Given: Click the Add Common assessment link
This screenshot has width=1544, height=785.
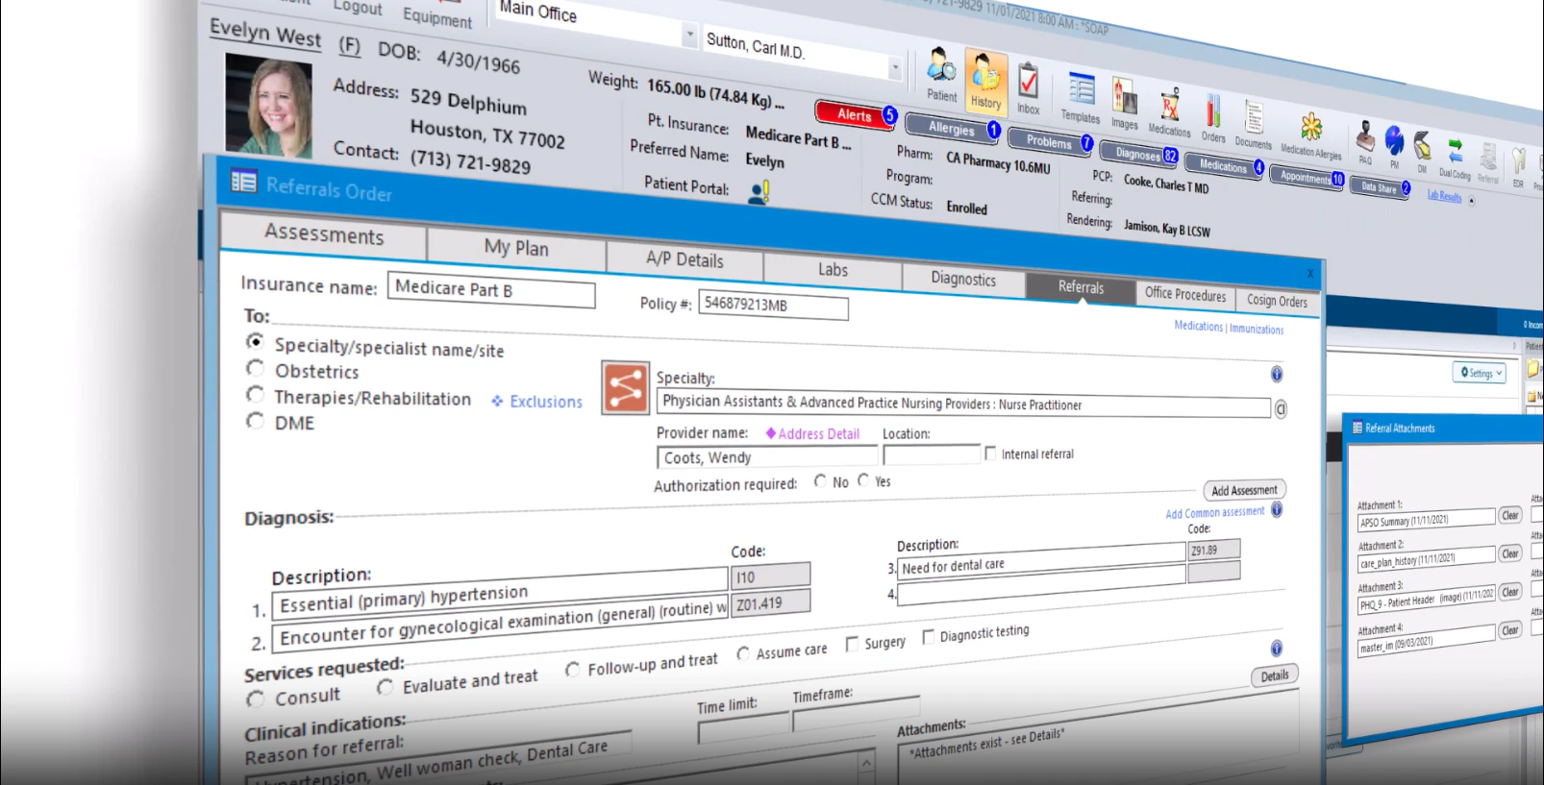Looking at the screenshot, I should 1215,513.
